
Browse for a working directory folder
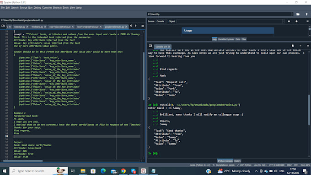pos(298,14)
